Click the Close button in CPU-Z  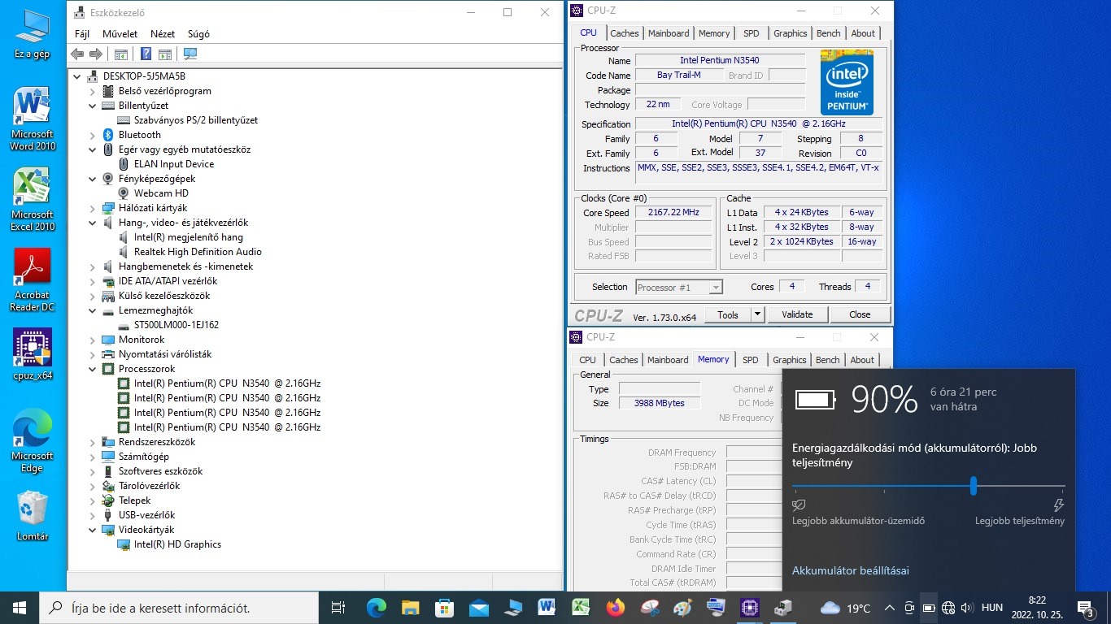pyautogui.click(x=860, y=314)
